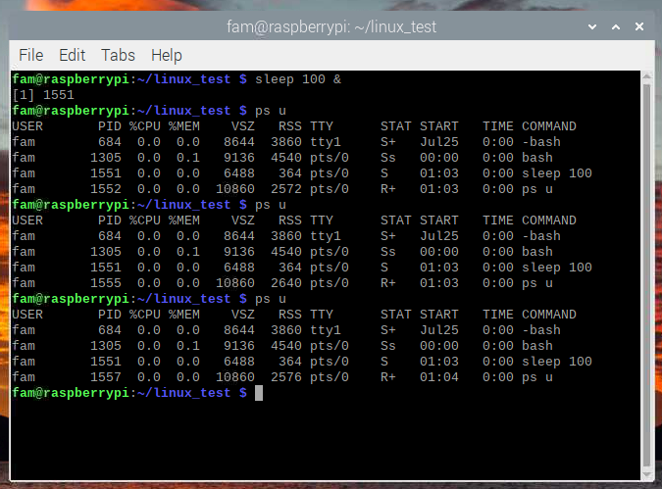Image resolution: width=662 pixels, height=489 pixels.
Task: Close the terminal window
Action: pos(639,27)
